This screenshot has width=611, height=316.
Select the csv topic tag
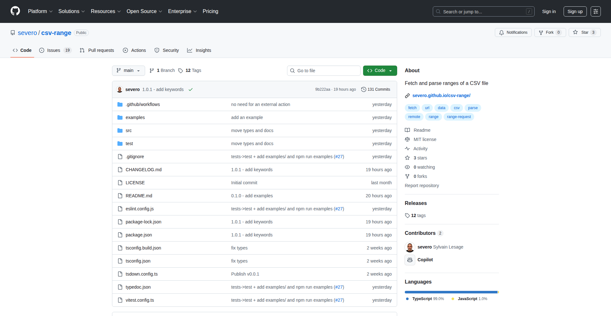pyautogui.click(x=456, y=108)
